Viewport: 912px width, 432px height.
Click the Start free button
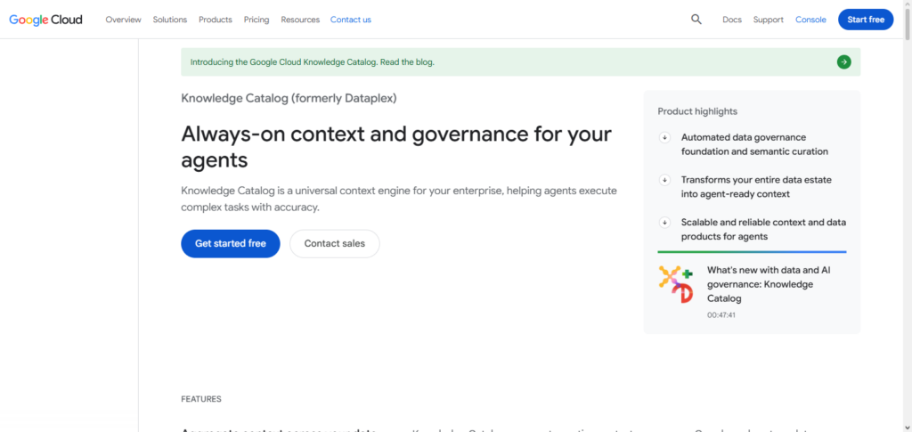coord(866,20)
